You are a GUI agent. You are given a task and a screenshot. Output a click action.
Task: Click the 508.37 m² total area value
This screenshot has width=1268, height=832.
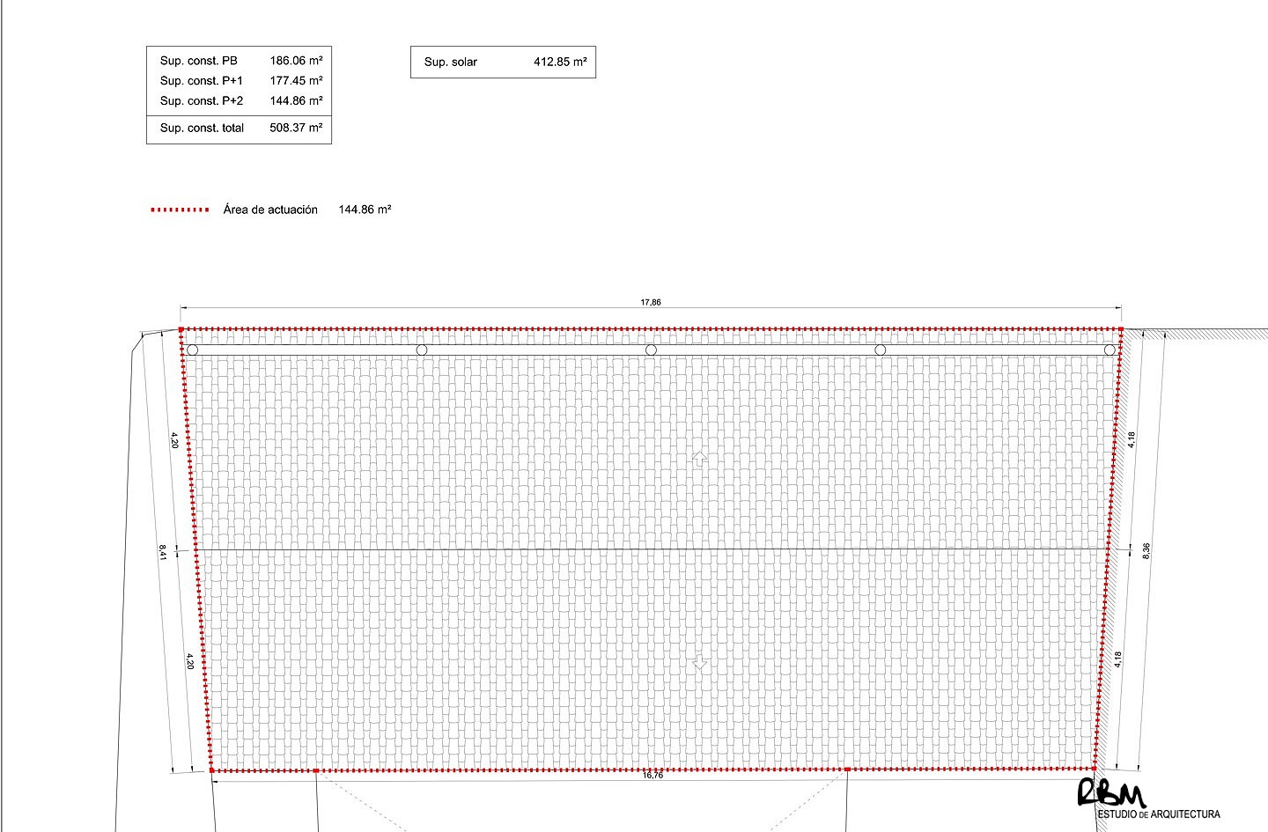coord(296,128)
